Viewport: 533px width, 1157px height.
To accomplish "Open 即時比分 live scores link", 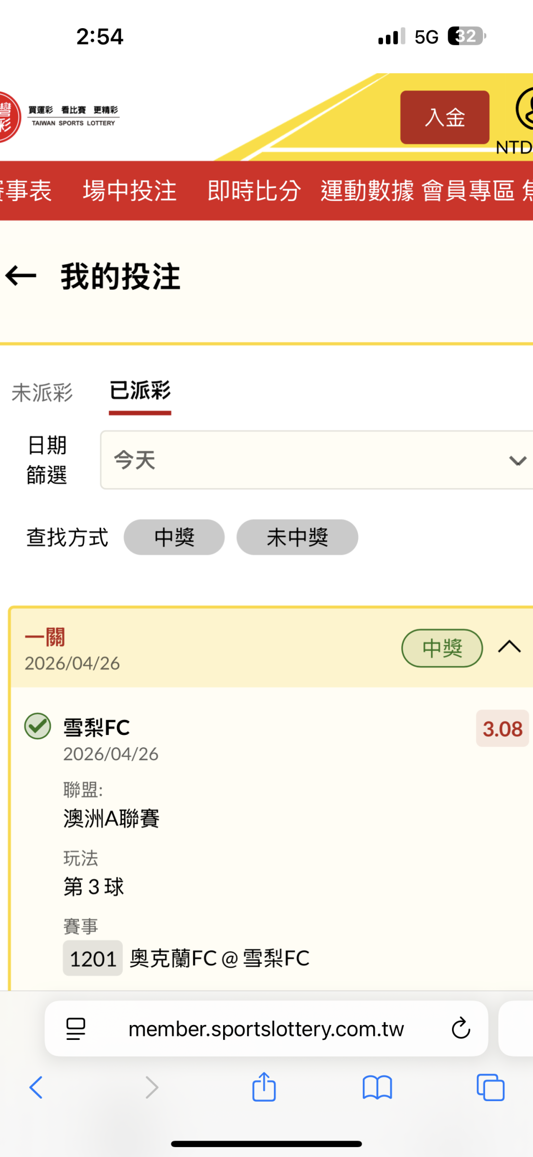I will click(x=254, y=191).
